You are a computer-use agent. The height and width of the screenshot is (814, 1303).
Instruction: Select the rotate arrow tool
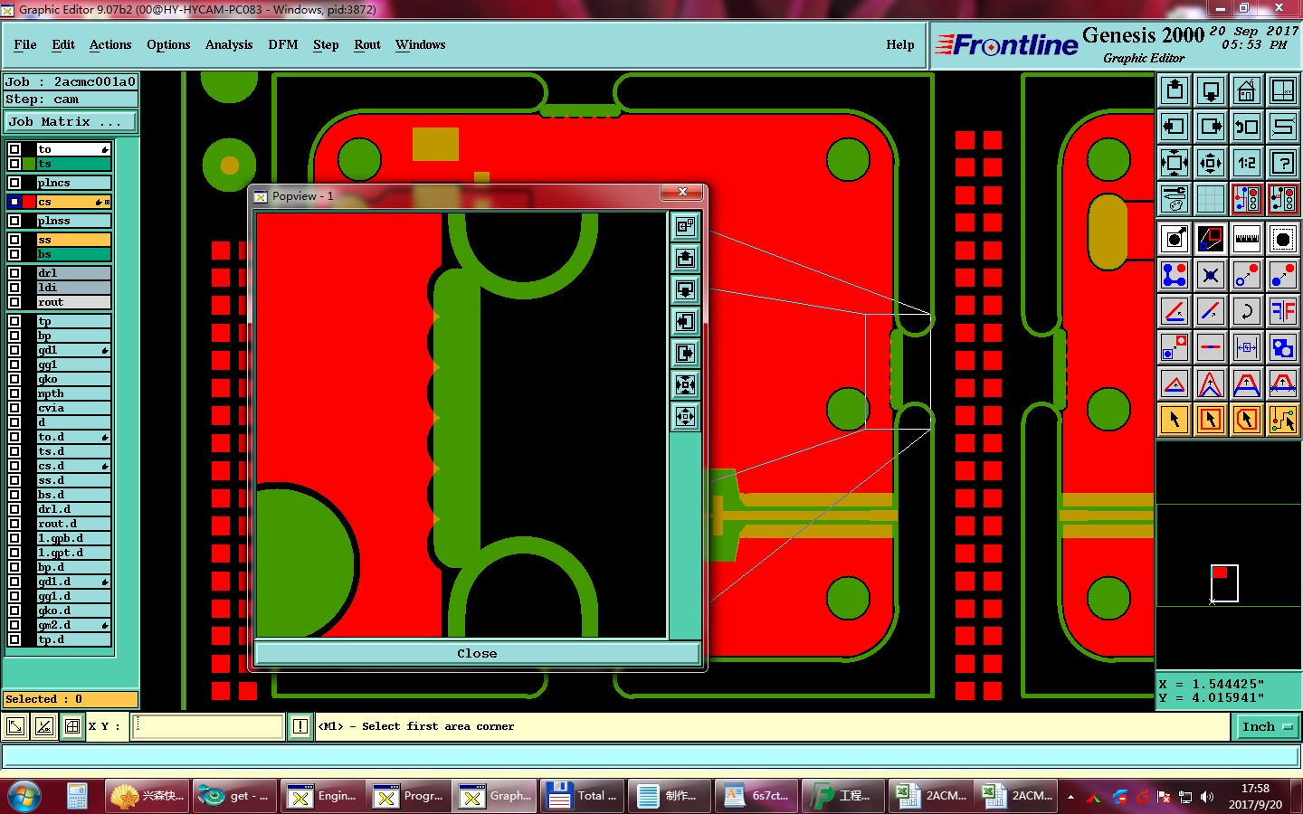1246,311
